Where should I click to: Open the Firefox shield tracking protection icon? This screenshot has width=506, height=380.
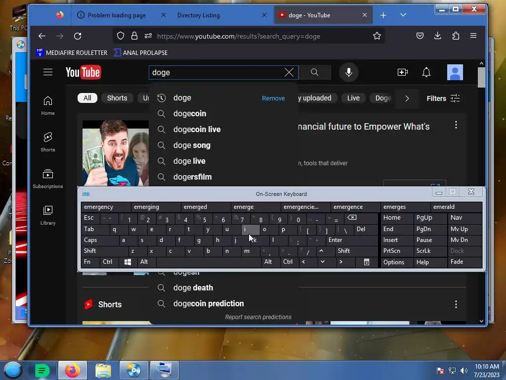point(121,36)
